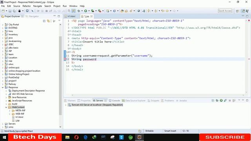Click the Debug bug icon
This screenshot has width=251, height=141.
point(78,11)
